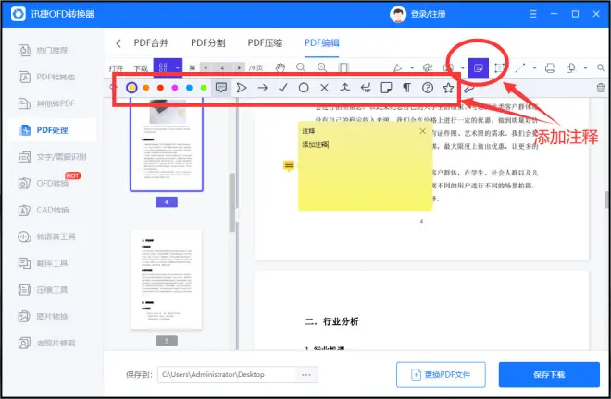Choose the checkmark note style
This screenshot has width=611, height=399.
(283, 88)
